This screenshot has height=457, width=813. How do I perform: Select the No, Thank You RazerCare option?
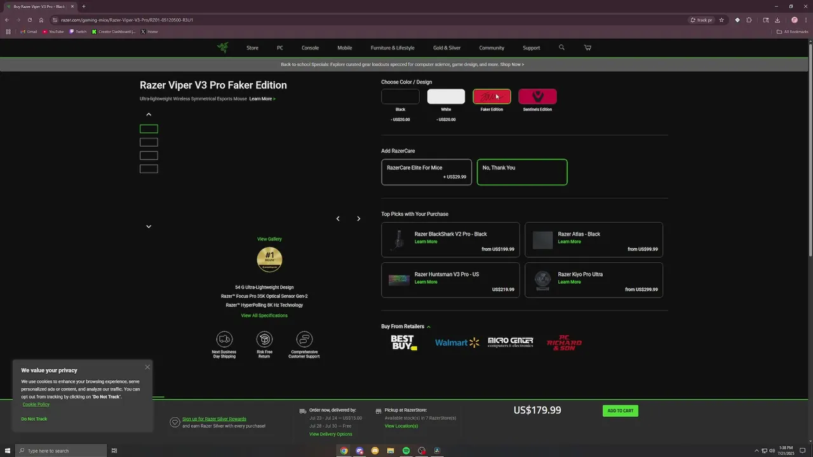[x=522, y=172]
